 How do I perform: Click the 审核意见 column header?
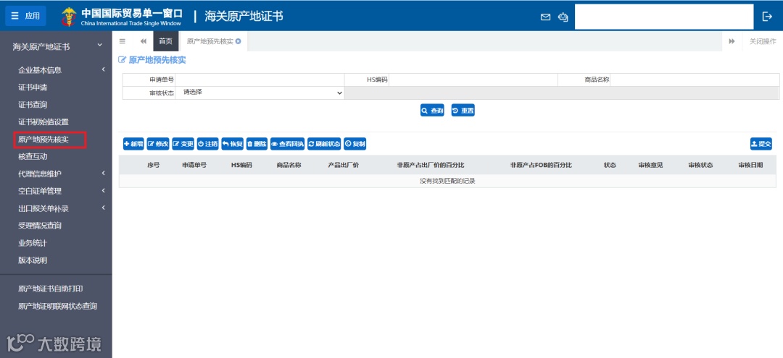(x=650, y=165)
